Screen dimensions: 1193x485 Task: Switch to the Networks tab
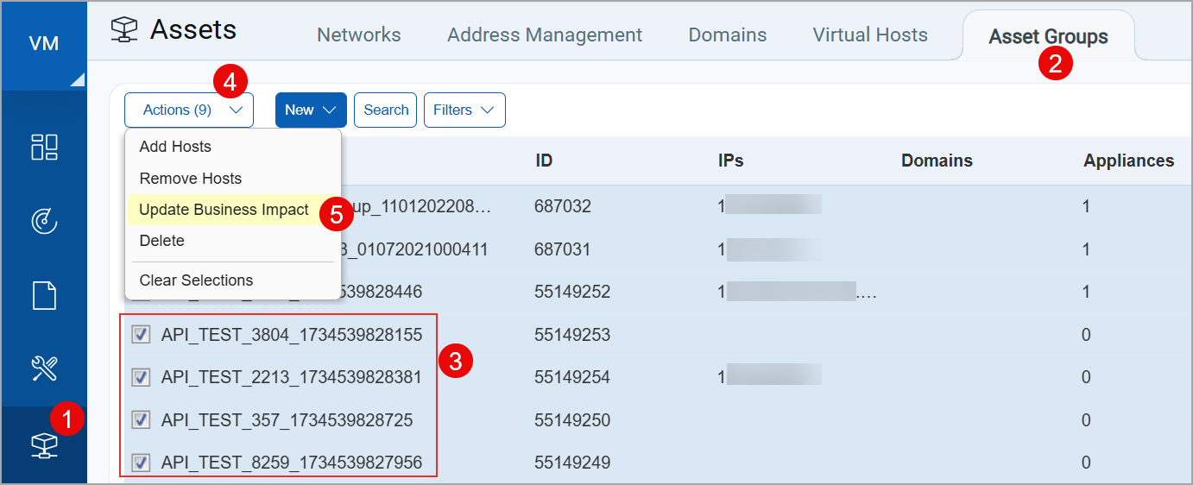click(x=359, y=35)
